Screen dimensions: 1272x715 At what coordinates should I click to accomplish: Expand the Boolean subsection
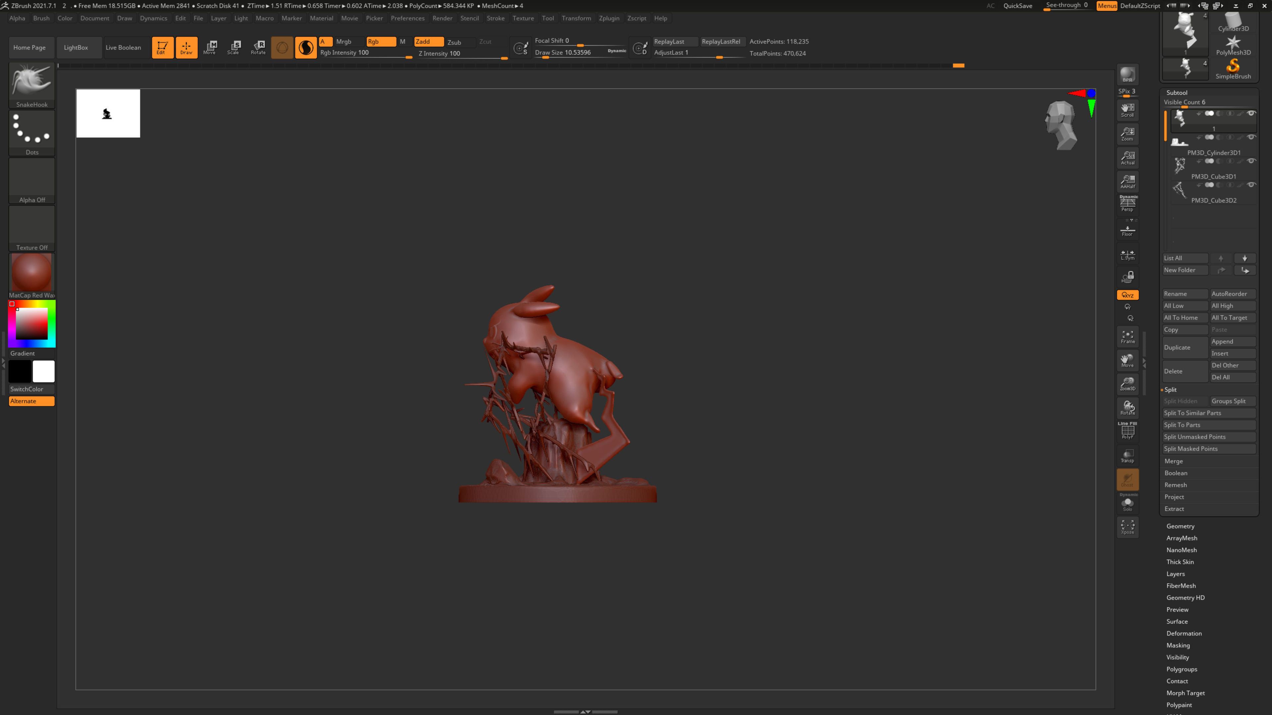[x=1176, y=473]
